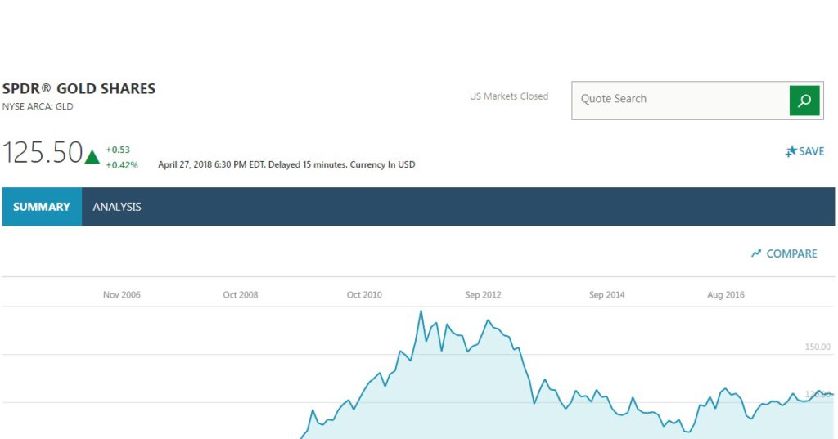This screenshot has width=838, height=439.
Task: Open the ANALYSIS tab
Action: pyautogui.click(x=117, y=207)
